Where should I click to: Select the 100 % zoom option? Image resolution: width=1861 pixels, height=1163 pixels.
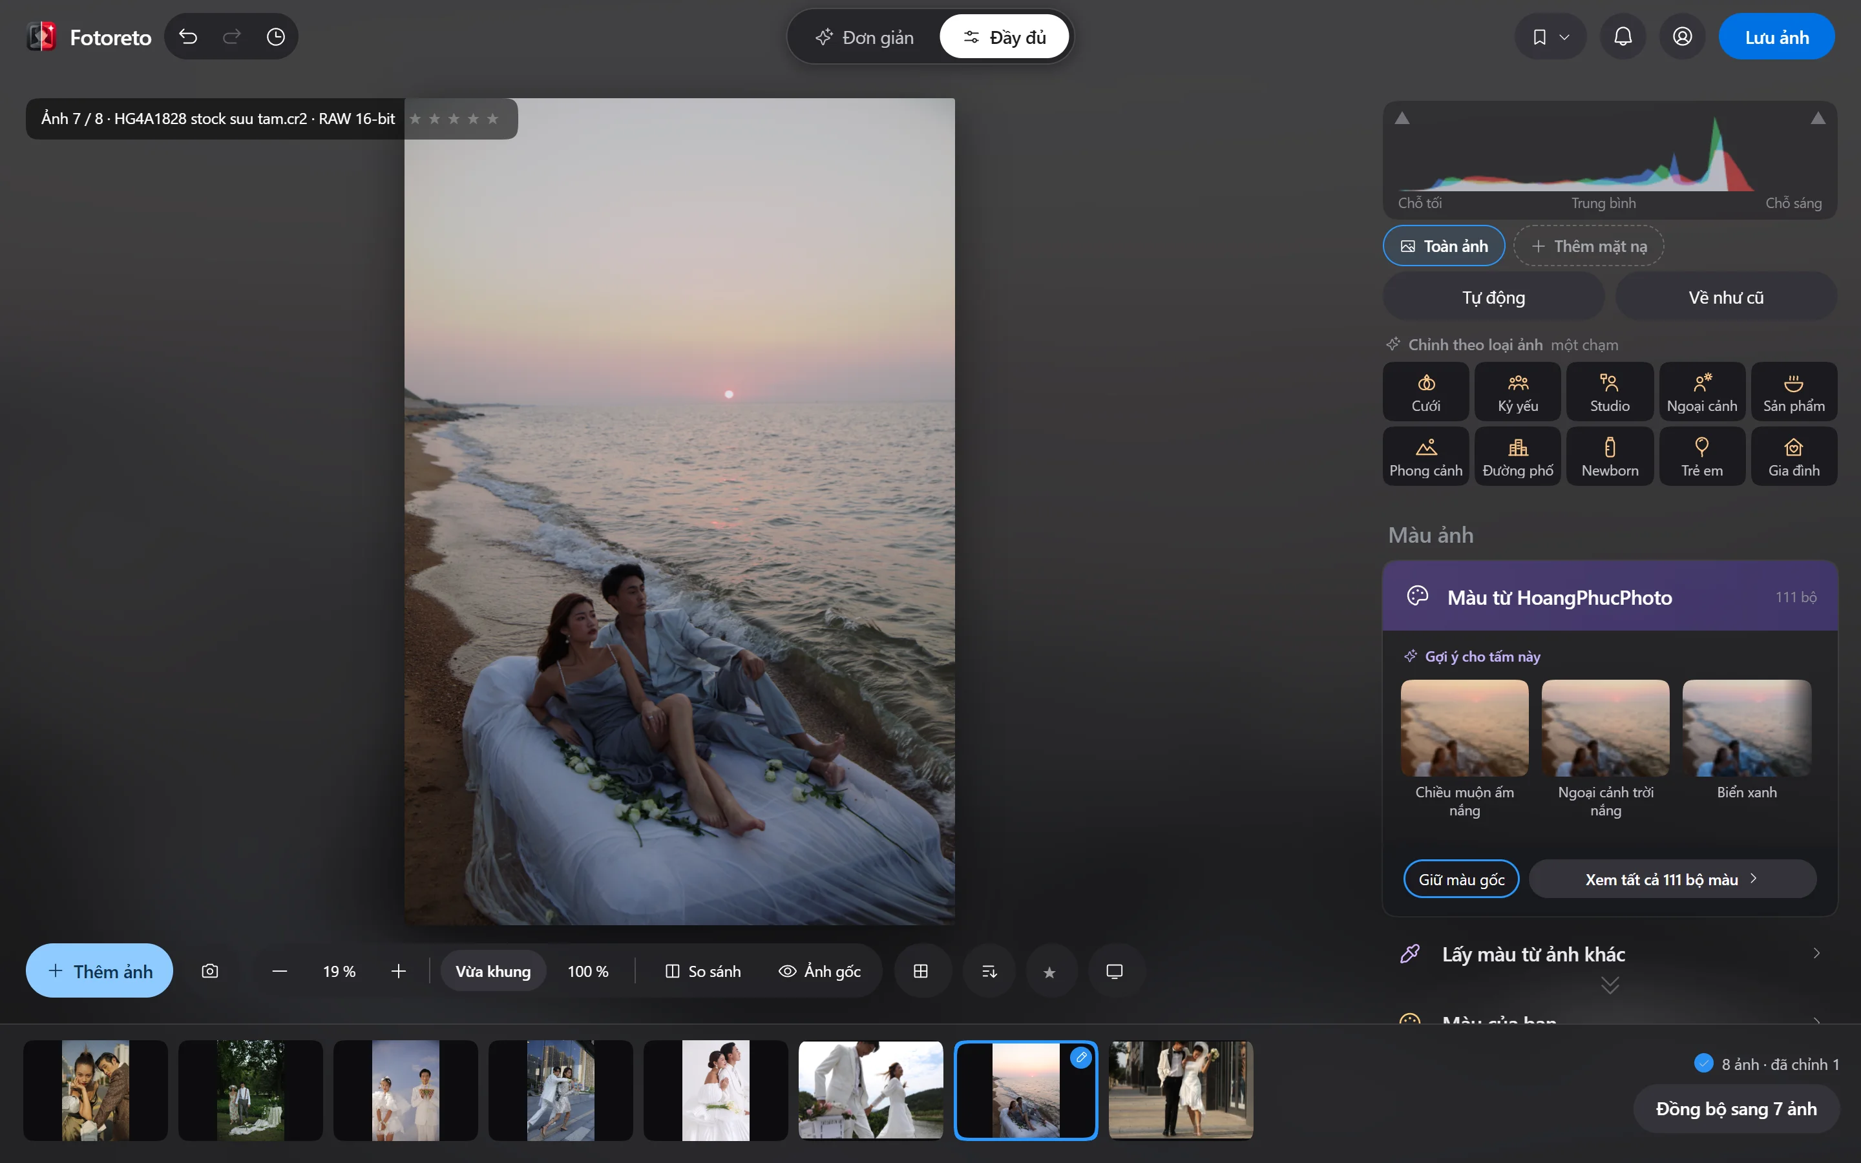coord(587,972)
